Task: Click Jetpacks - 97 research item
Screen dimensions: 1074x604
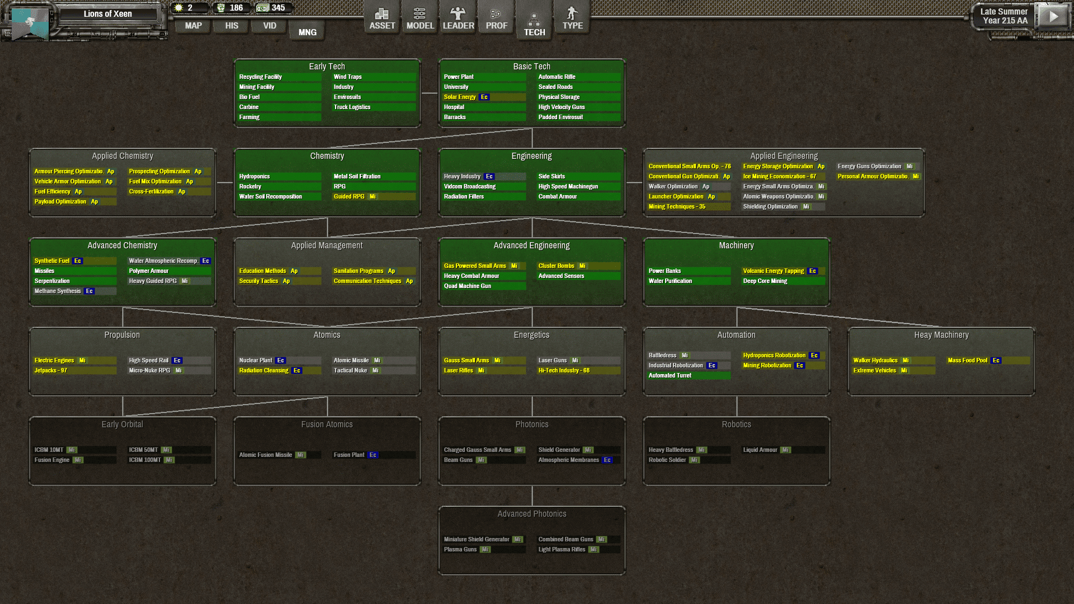Action: [x=51, y=371]
